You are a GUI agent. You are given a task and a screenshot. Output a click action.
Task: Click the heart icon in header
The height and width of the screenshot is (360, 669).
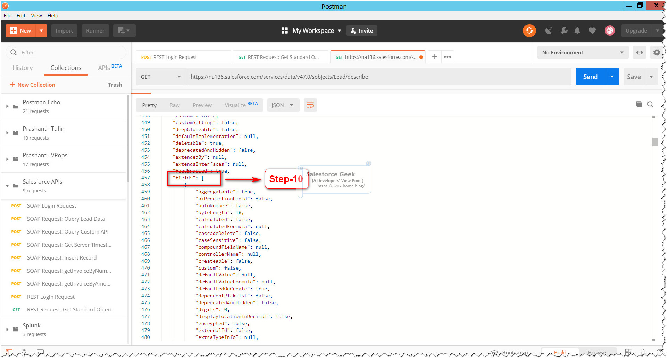(x=592, y=30)
